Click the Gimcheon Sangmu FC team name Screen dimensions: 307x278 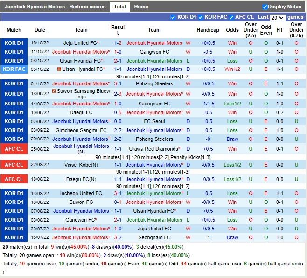[x=81, y=130]
